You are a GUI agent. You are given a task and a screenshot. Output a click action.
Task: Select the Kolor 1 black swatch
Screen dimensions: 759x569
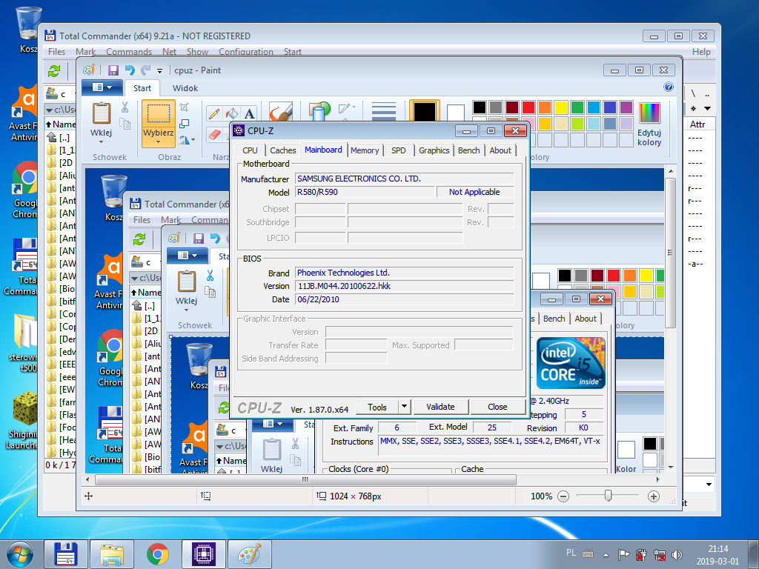pos(425,112)
